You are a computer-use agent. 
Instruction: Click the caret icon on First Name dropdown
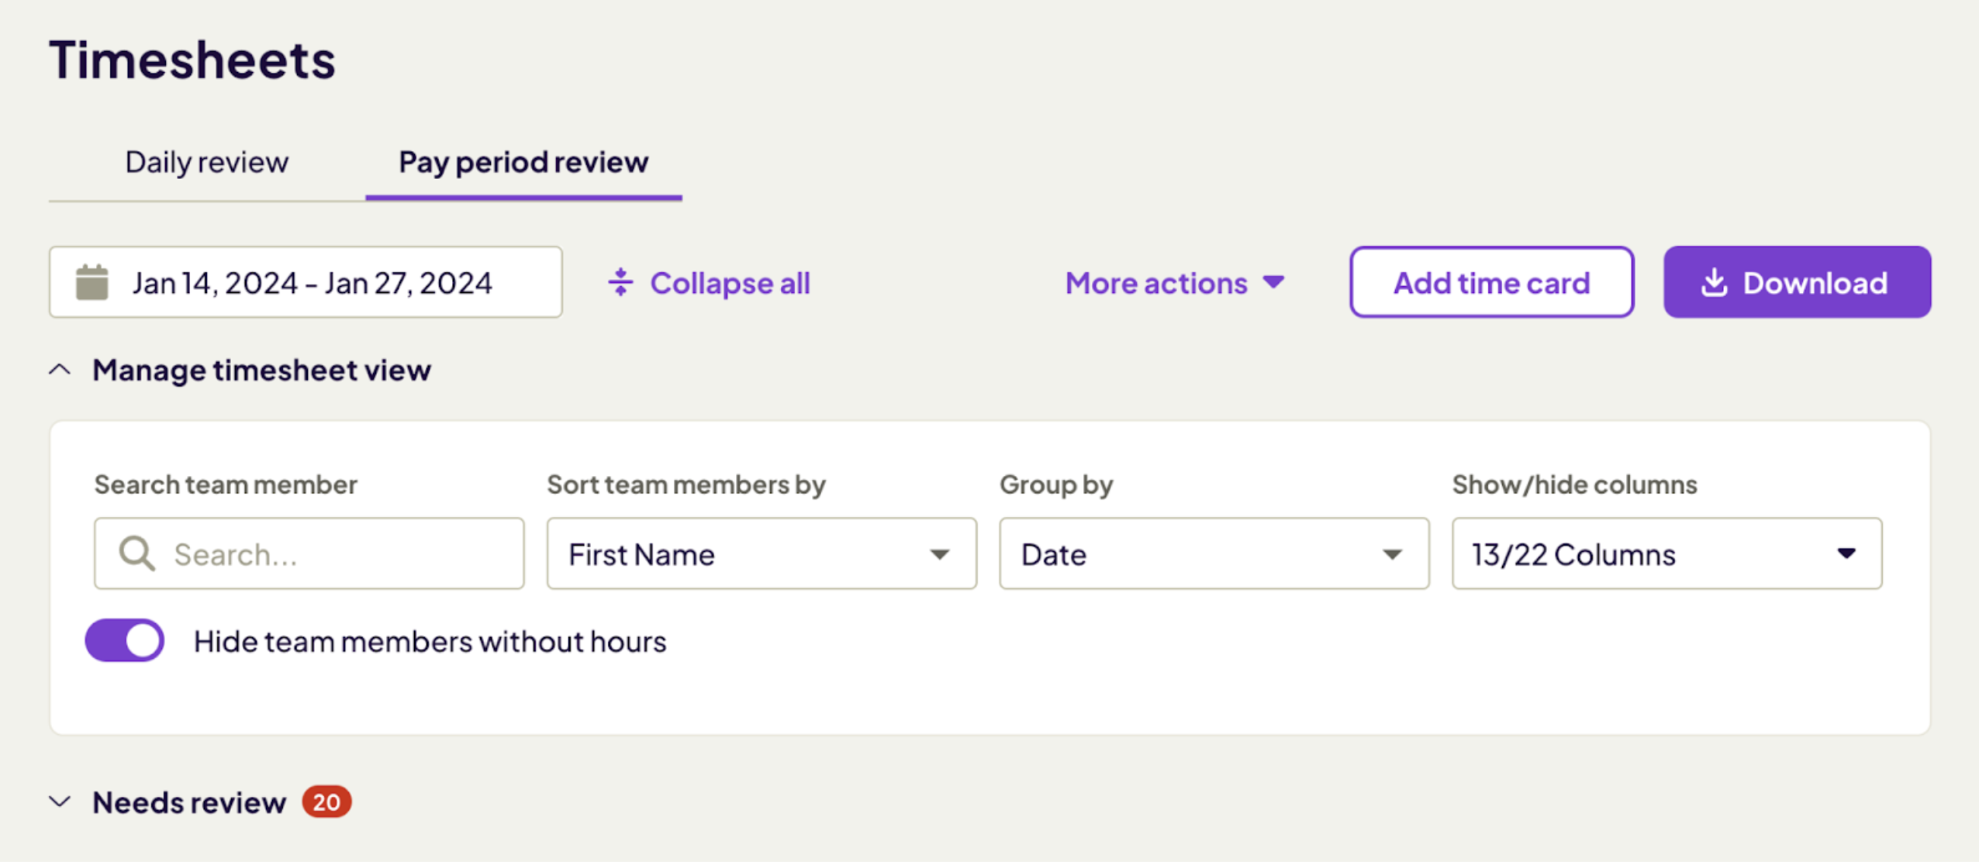click(x=940, y=554)
